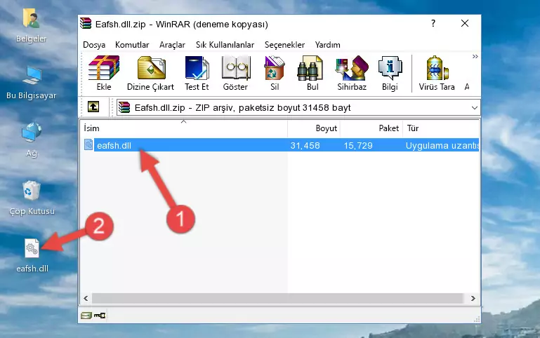Click the eafsh.dll file icon in list

point(88,144)
